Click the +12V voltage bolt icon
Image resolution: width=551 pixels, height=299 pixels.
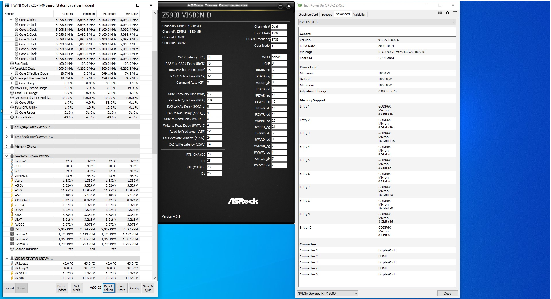[12, 190]
